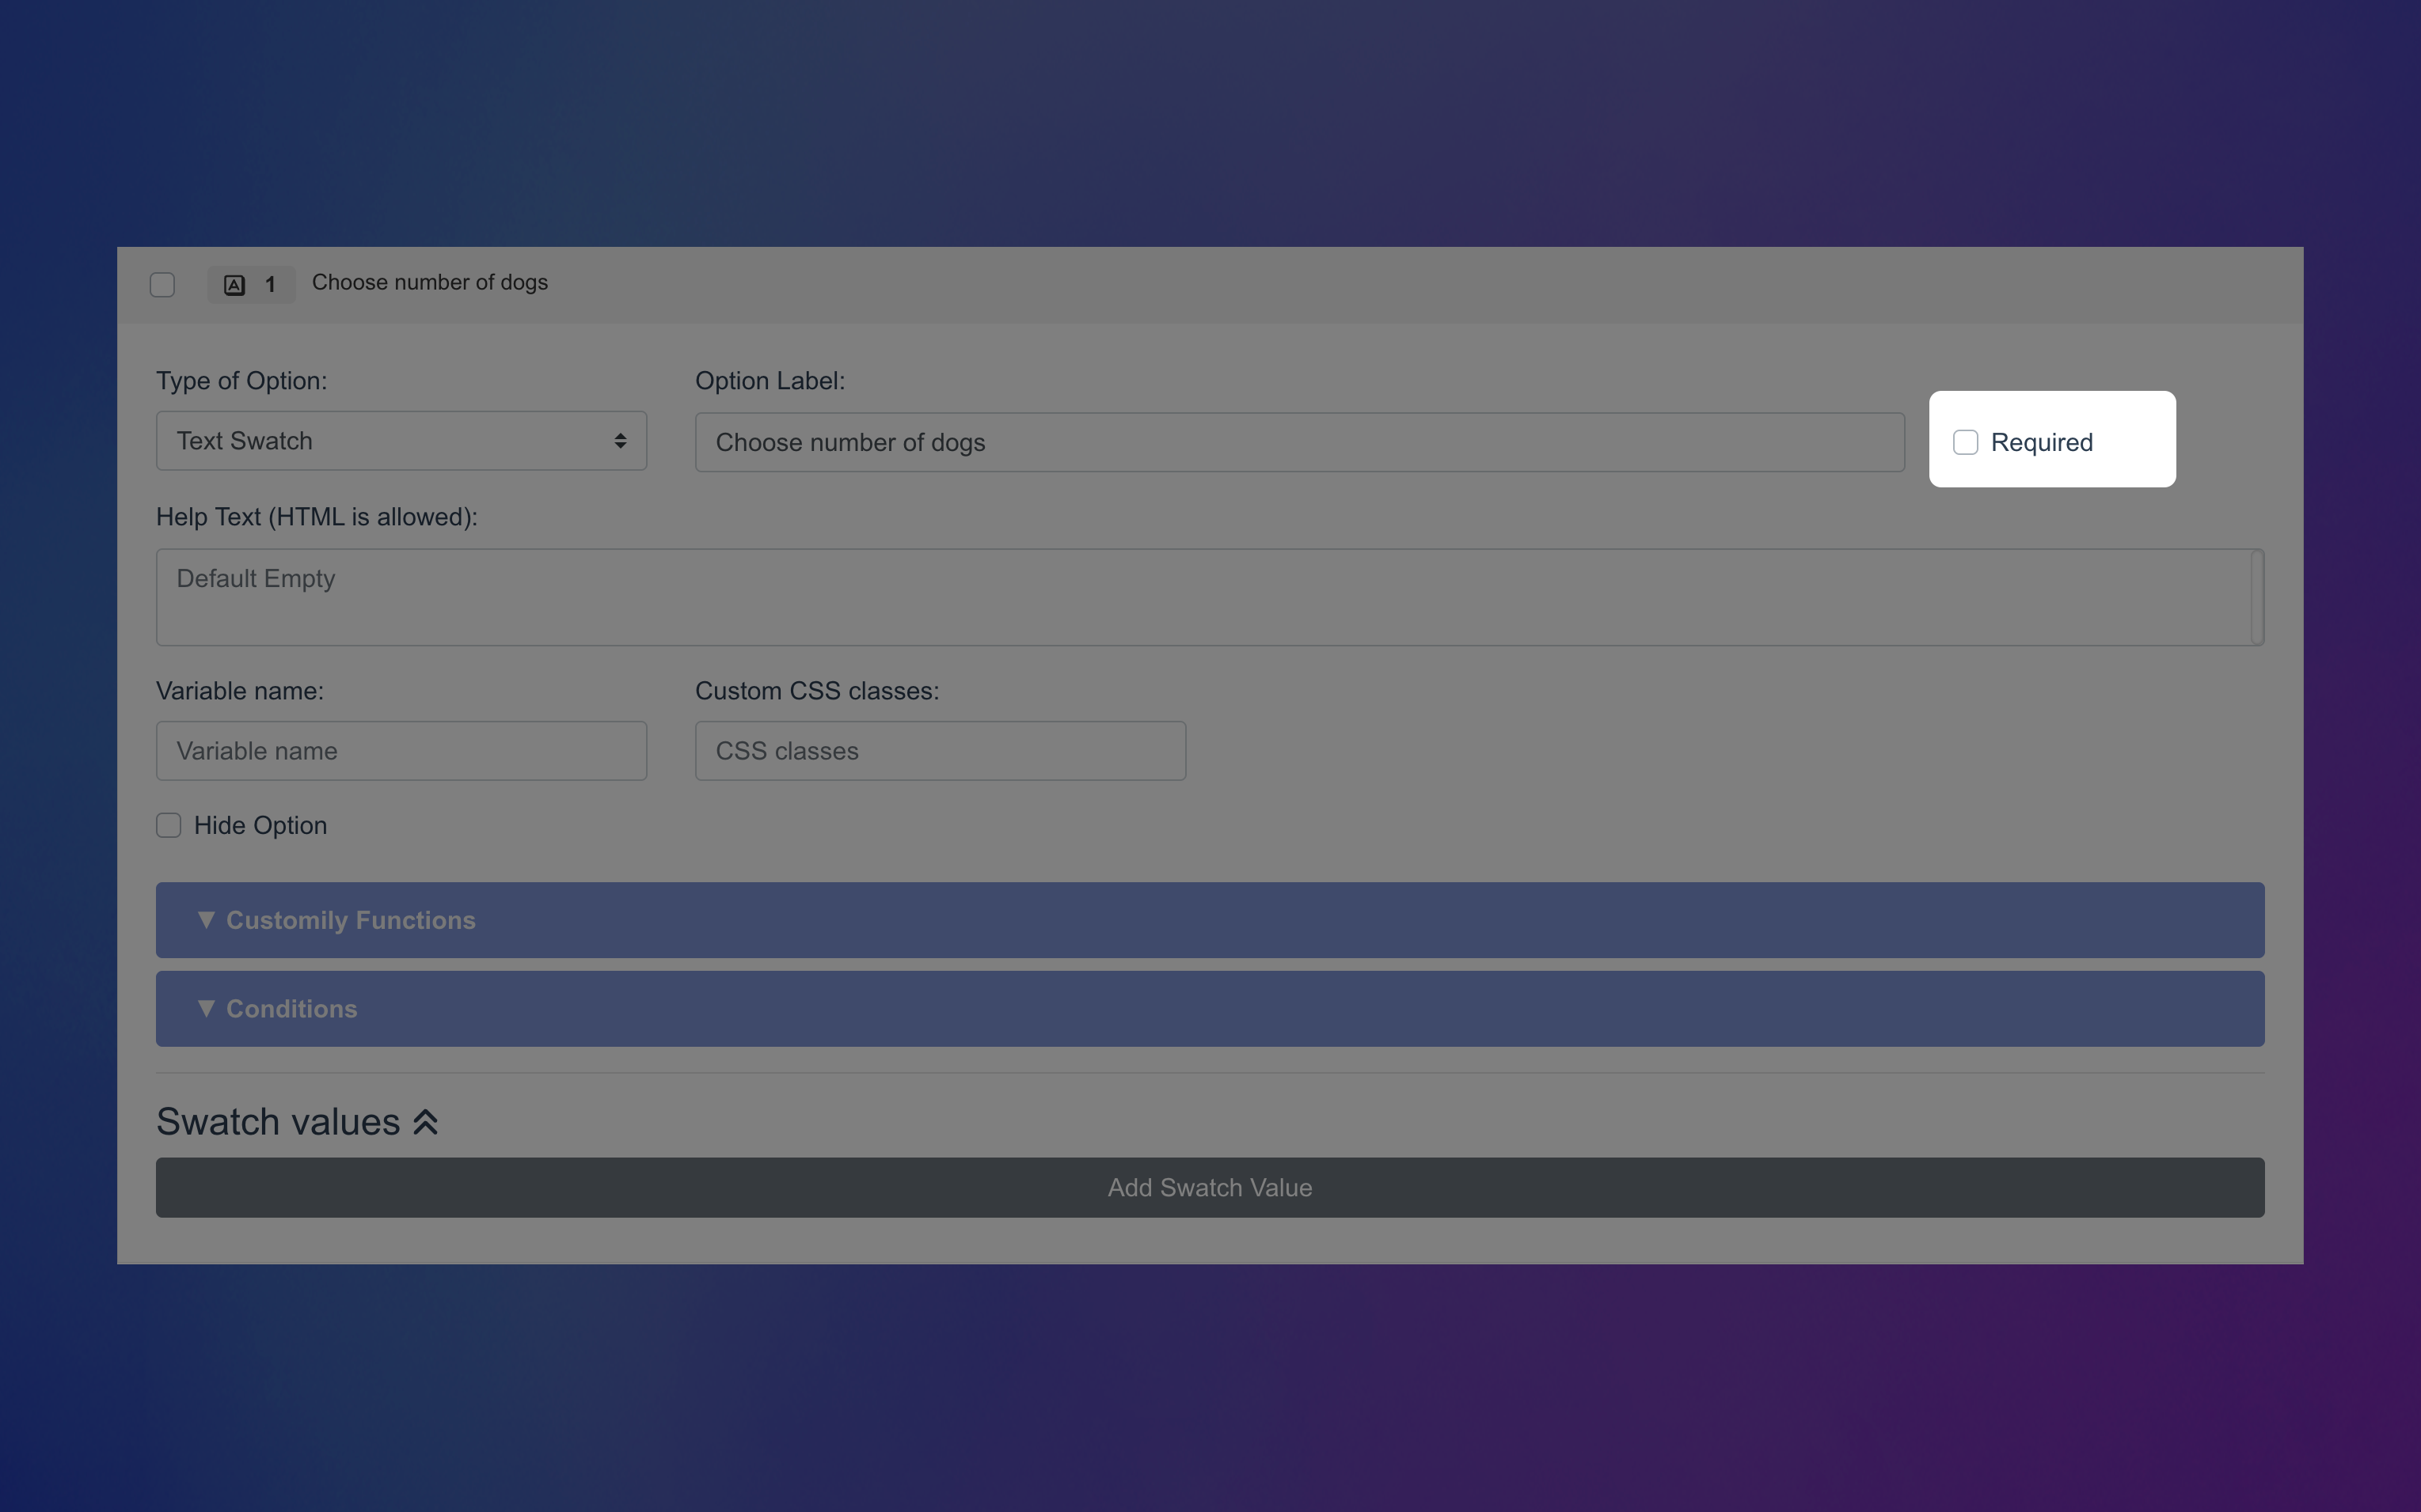Click the Custom CSS classes field
This screenshot has height=1512, width=2421.
[x=940, y=751]
